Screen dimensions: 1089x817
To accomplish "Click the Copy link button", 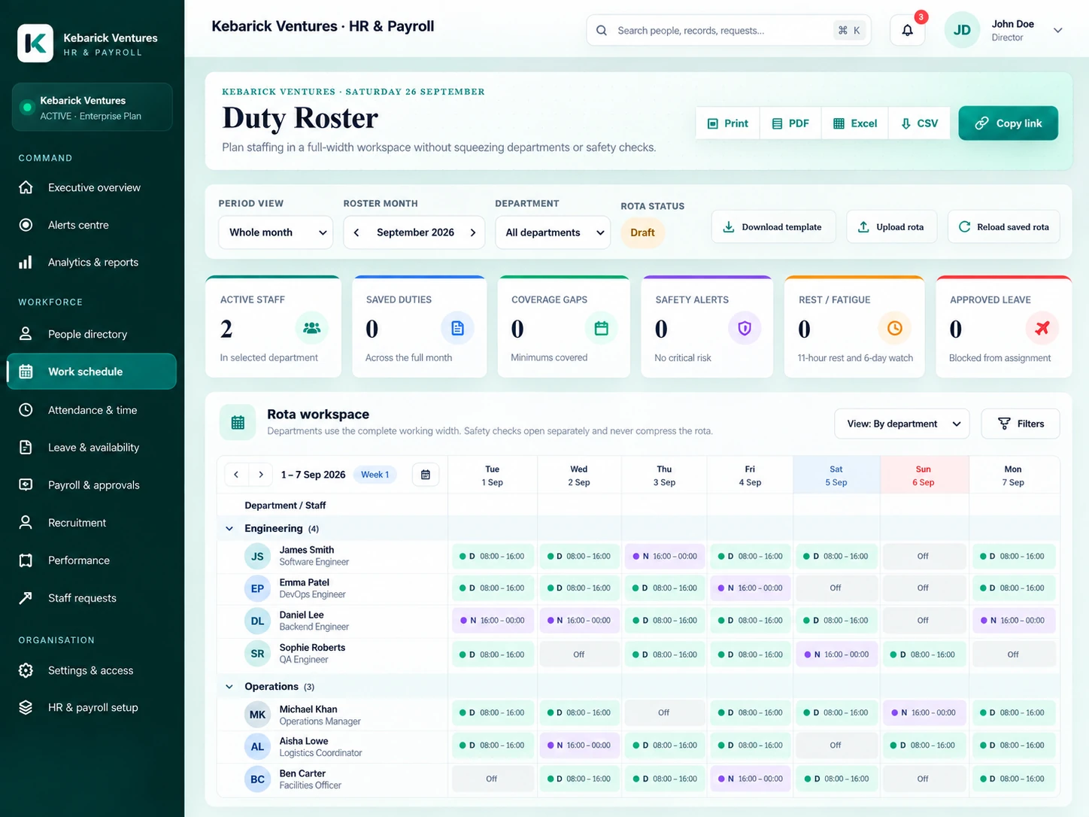I will point(1008,123).
